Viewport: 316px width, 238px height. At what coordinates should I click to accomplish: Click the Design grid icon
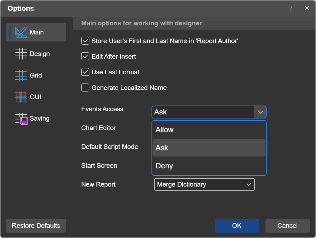pos(21,54)
